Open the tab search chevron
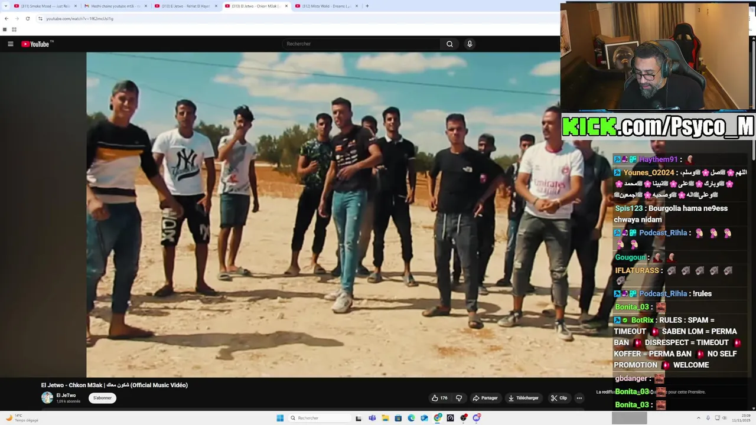 (5, 6)
